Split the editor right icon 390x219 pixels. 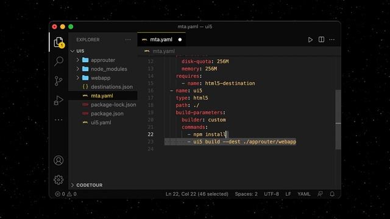coord(321,40)
